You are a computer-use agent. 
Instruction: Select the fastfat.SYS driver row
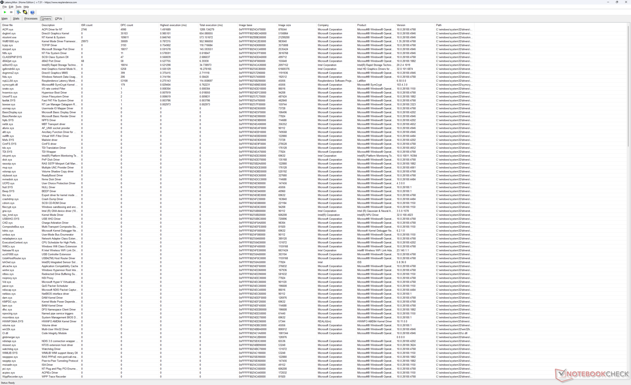pos(237,101)
